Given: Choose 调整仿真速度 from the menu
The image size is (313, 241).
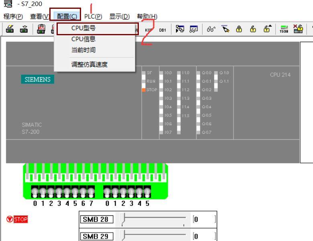Looking at the screenshot, I should (95, 64).
